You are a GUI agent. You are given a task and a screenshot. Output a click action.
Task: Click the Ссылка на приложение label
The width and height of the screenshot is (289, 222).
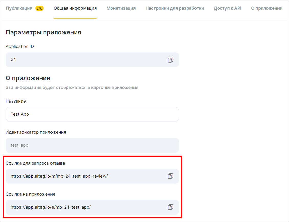tap(30, 194)
